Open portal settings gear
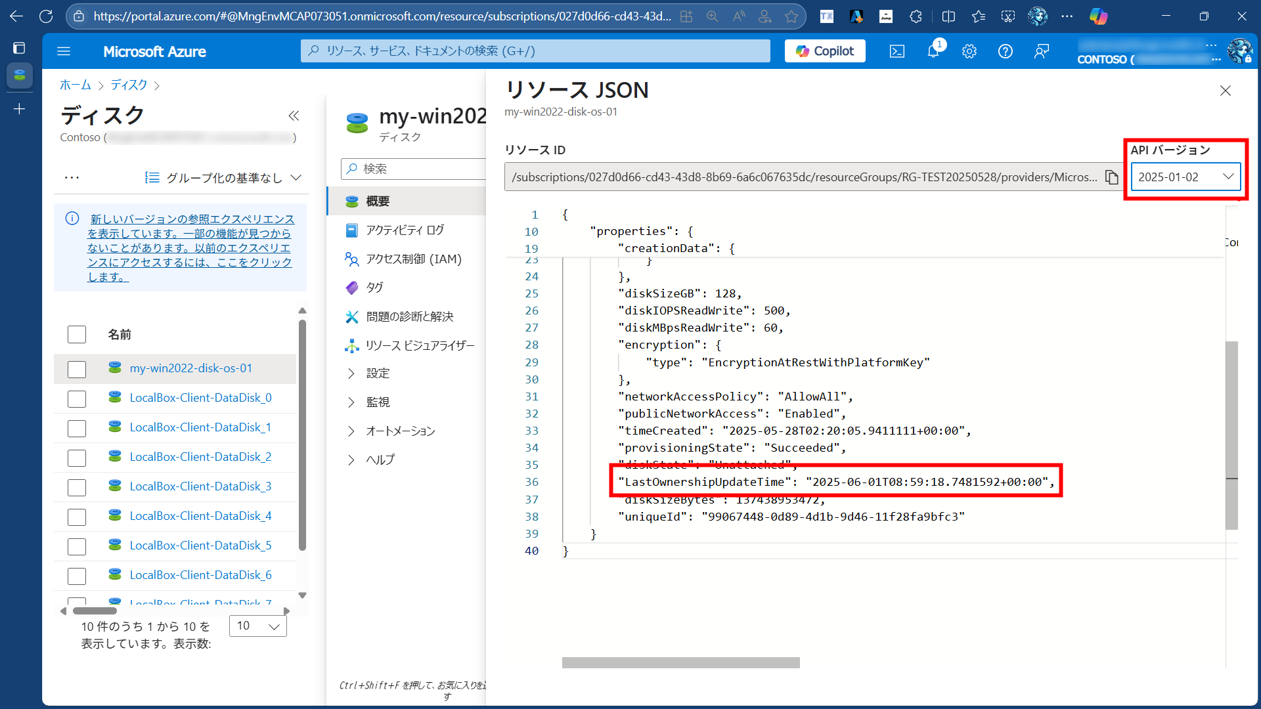The image size is (1261, 709). 969,51
